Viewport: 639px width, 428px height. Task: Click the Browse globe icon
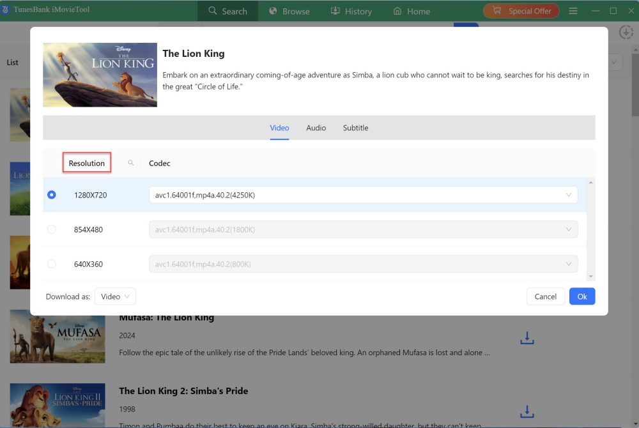(273, 11)
